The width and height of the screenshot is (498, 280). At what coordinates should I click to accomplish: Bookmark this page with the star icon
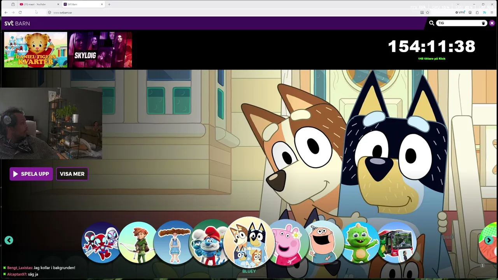tap(428, 12)
